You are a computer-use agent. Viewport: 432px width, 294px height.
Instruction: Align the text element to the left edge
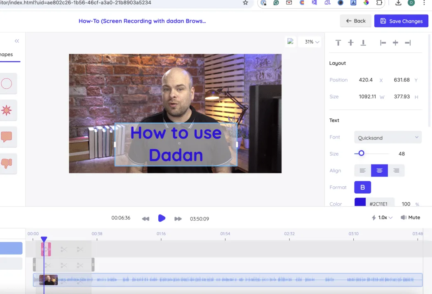(x=383, y=42)
